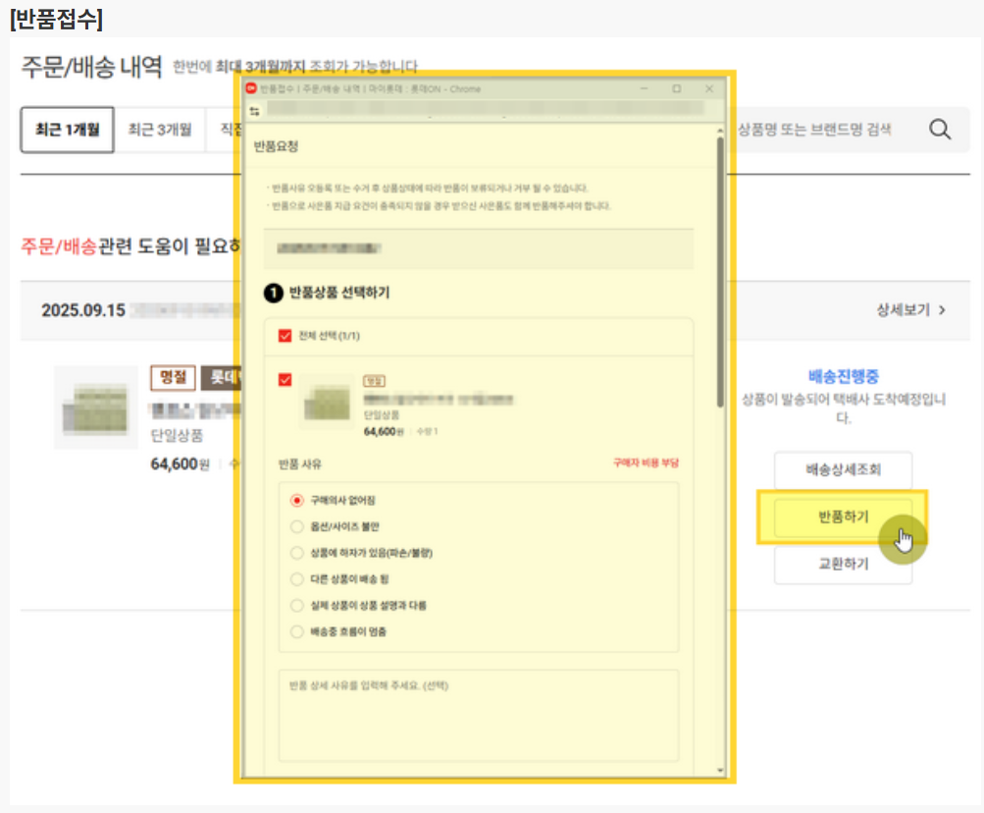Click the 명절 badge on the order item

tap(173, 377)
